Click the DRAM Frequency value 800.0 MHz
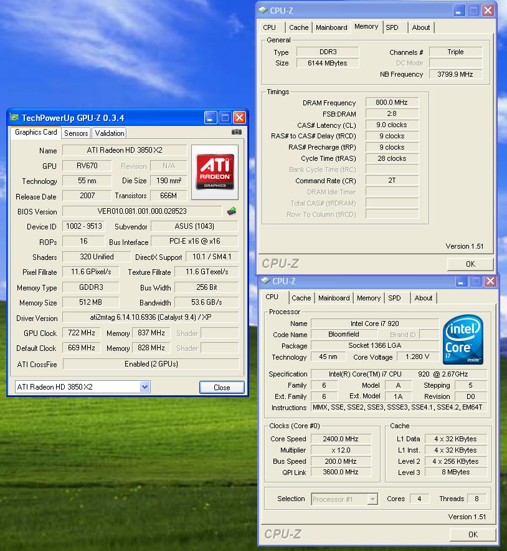 tap(392, 102)
